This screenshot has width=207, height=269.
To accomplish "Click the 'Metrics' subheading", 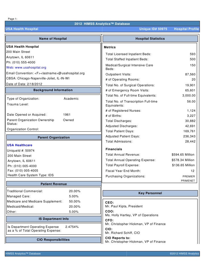I will point(110,47).
